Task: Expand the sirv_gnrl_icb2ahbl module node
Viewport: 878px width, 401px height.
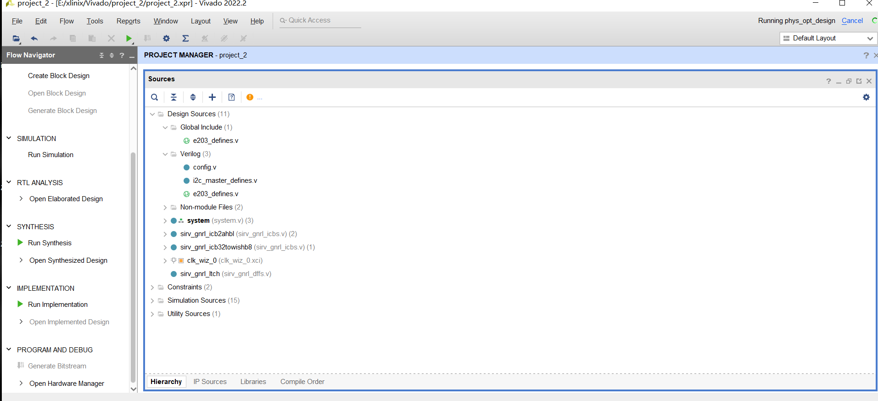Action: click(165, 234)
